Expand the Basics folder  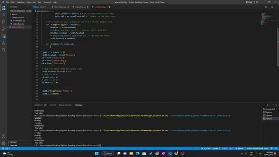point(19,14)
